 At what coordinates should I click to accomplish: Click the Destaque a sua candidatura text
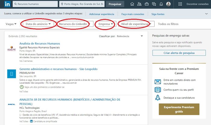pyautogui.click(x=179, y=98)
